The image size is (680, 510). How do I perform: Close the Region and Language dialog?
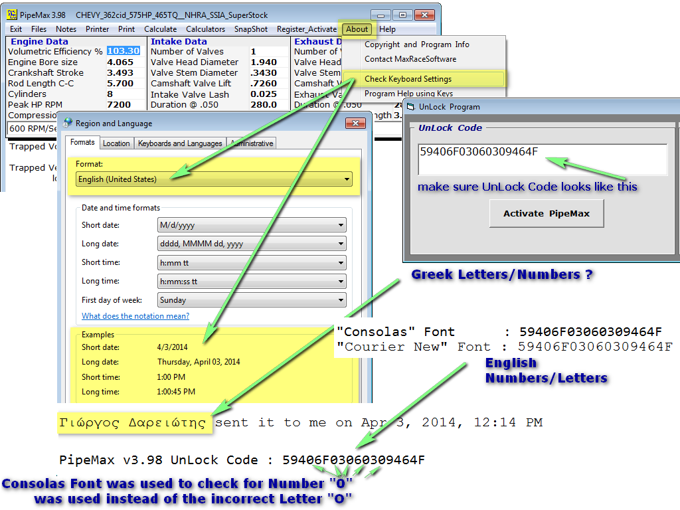(x=356, y=123)
